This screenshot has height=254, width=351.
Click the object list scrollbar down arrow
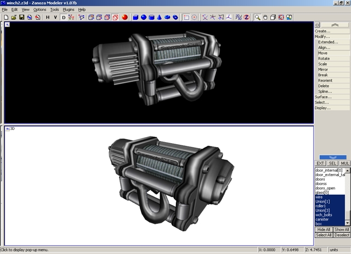click(348, 223)
